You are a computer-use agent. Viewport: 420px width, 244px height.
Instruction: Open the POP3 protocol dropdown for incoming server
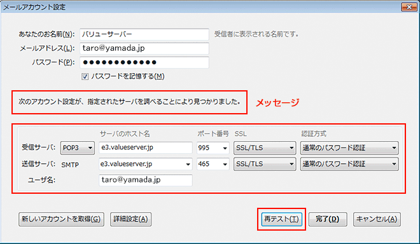click(x=78, y=148)
